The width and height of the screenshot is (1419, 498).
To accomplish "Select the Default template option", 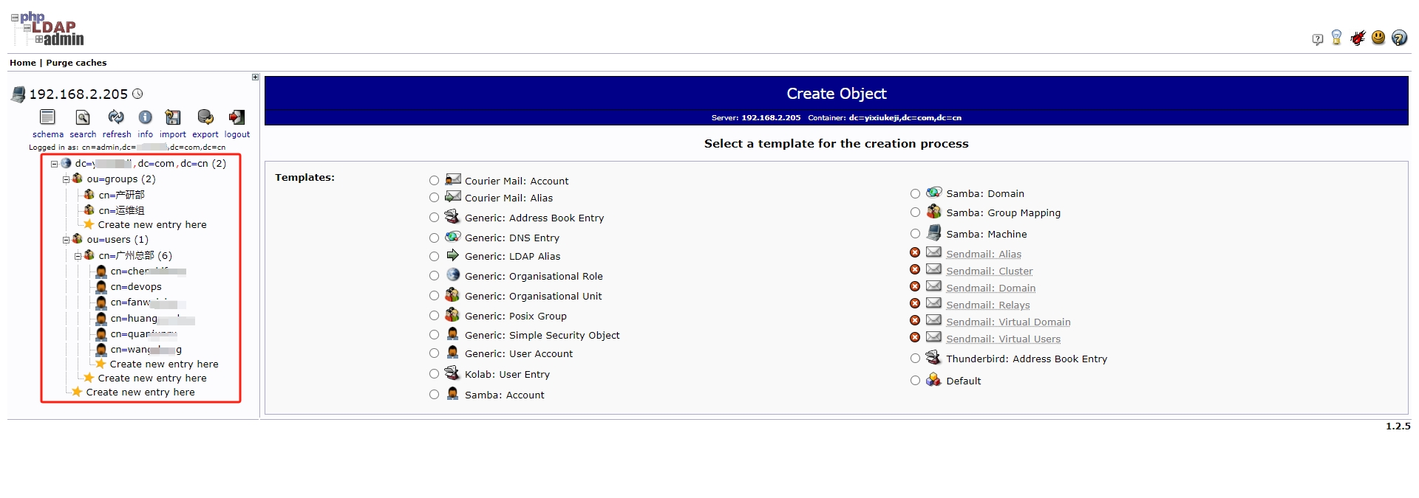I will pos(915,381).
